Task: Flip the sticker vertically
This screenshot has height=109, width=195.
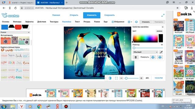Action: (x=160, y=57)
